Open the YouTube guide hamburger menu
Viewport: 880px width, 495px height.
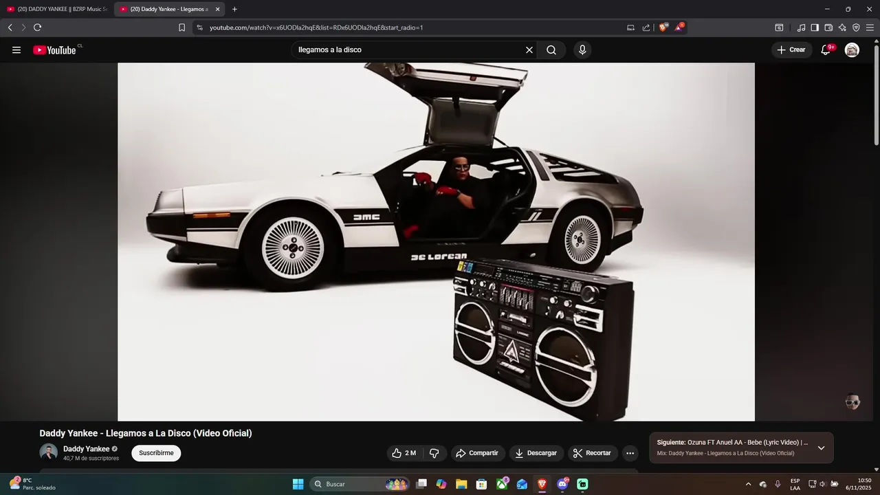[x=16, y=50]
